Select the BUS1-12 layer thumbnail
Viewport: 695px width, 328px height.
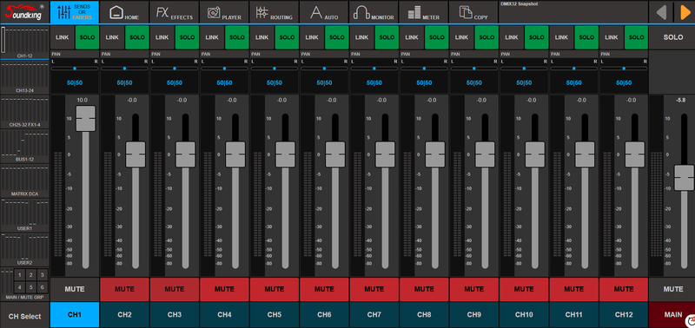(x=24, y=147)
